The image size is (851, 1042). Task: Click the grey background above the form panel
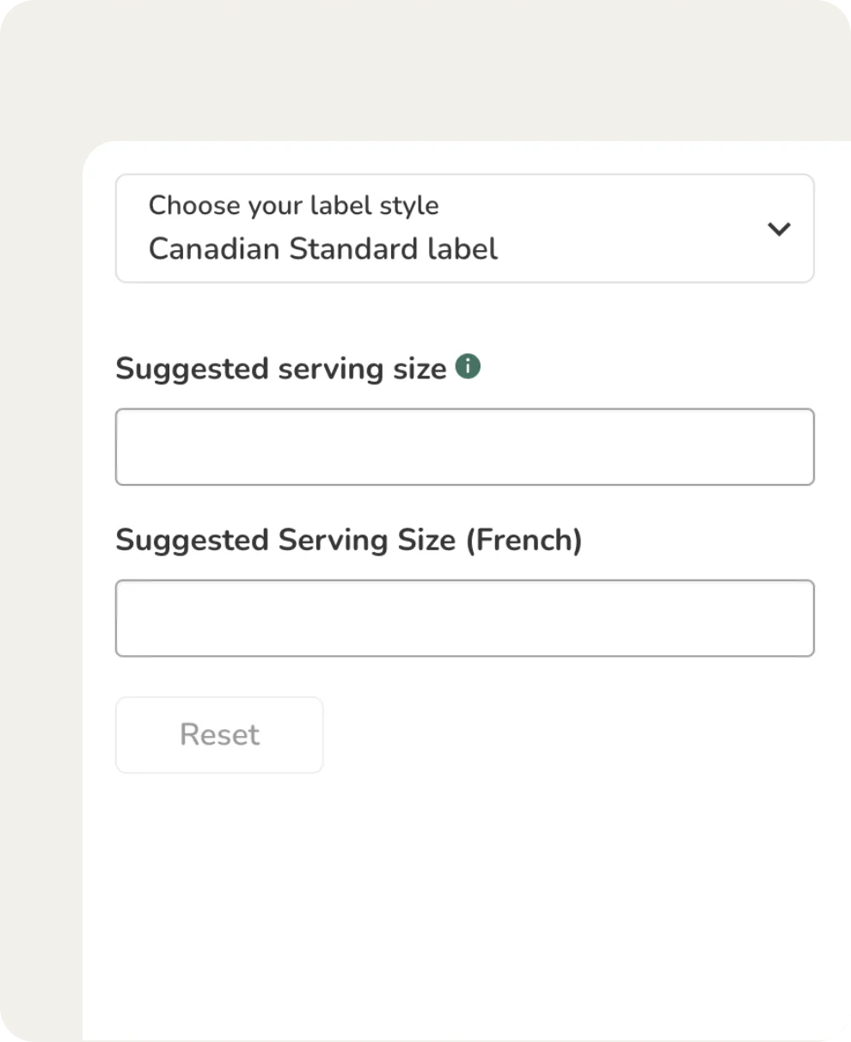pyautogui.click(x=430, y=69)
